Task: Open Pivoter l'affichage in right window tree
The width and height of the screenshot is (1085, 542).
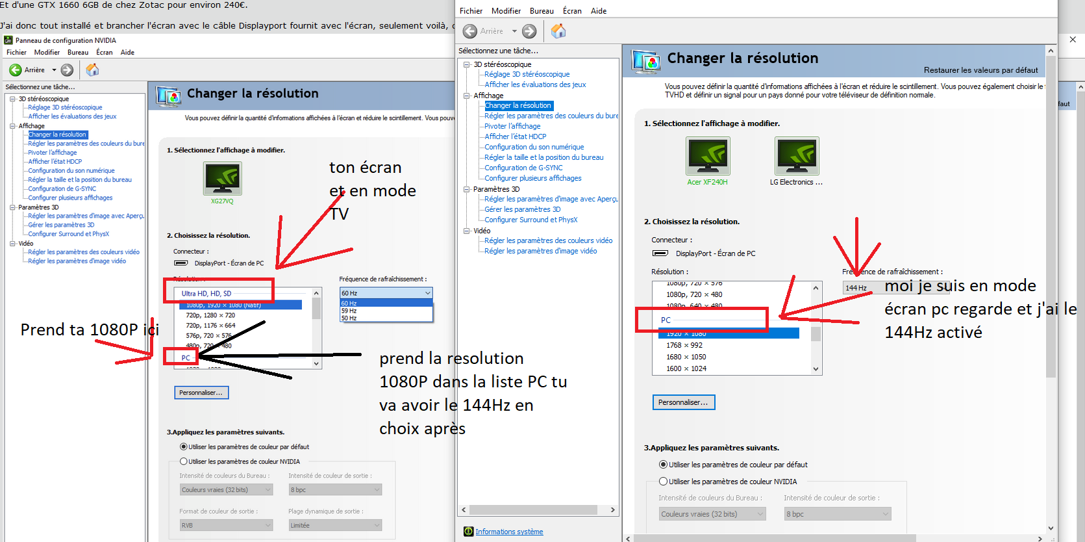Action: (x=512, y=126)
